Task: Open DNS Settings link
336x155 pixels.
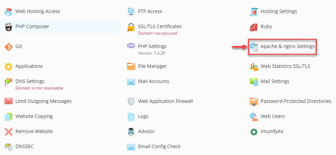Action: (x=30, y=82)
